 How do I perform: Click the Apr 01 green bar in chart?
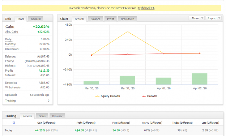click(163, 81)
